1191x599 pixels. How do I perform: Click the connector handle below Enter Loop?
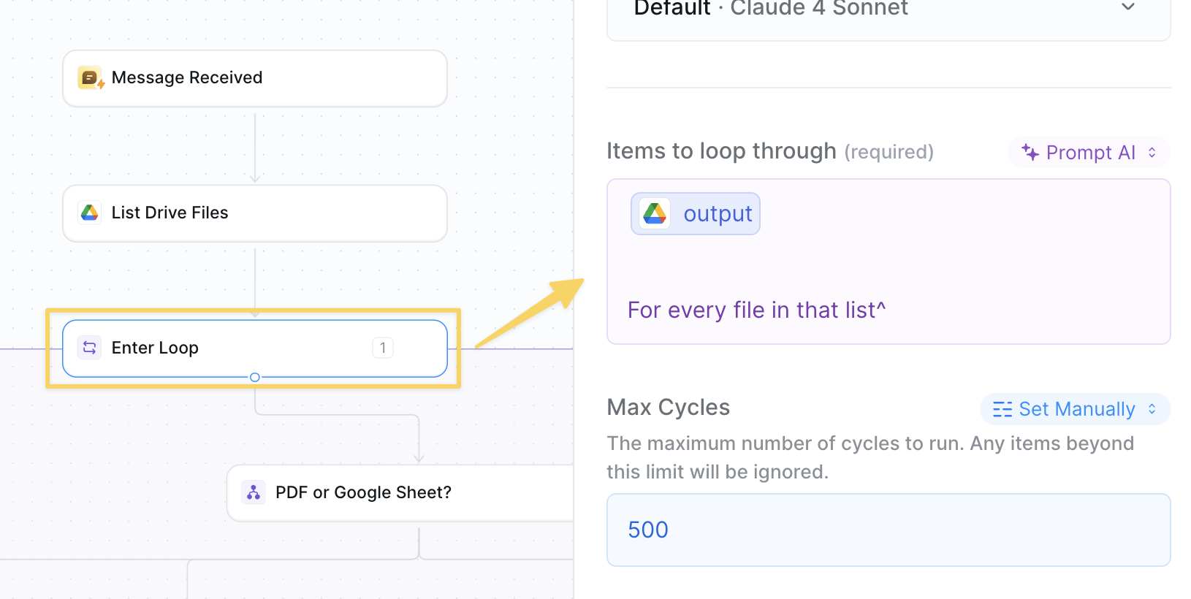coord(255,378)
